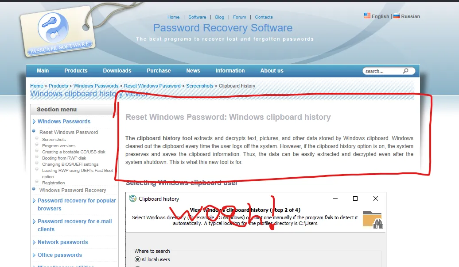Open the News menu item

tap(193, 71)
